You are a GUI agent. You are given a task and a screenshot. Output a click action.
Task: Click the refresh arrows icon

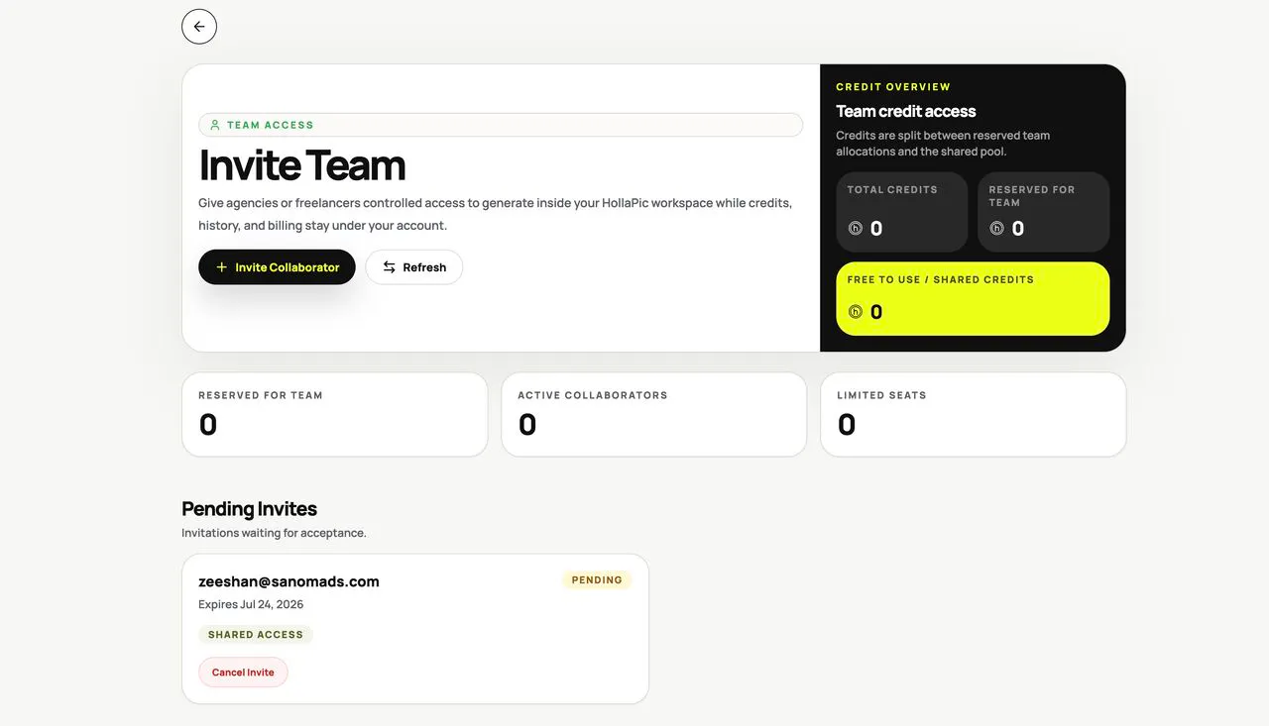pos(390,267)
